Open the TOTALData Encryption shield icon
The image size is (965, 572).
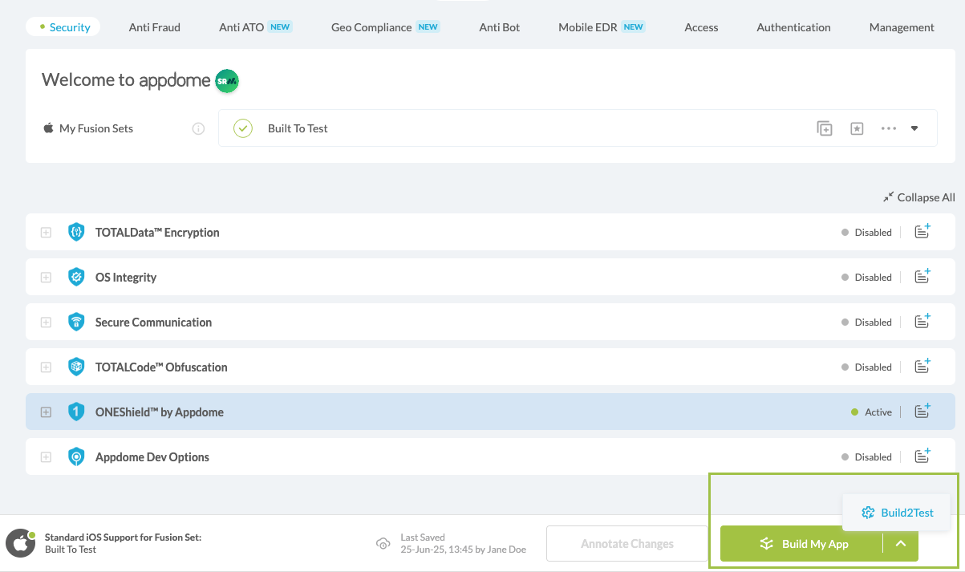tap(76, 232)
